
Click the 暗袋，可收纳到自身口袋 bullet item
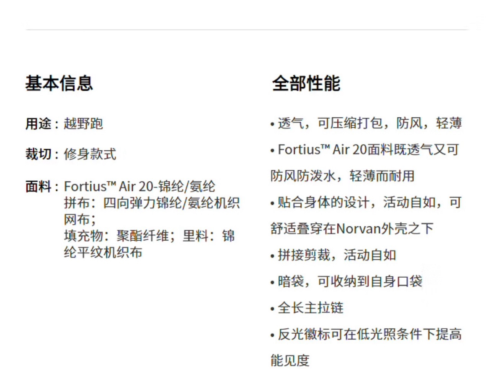click(x=346, y=282)
